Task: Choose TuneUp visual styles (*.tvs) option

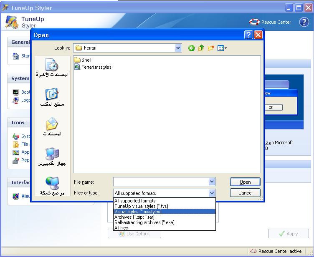Action: tap(165, 206)
